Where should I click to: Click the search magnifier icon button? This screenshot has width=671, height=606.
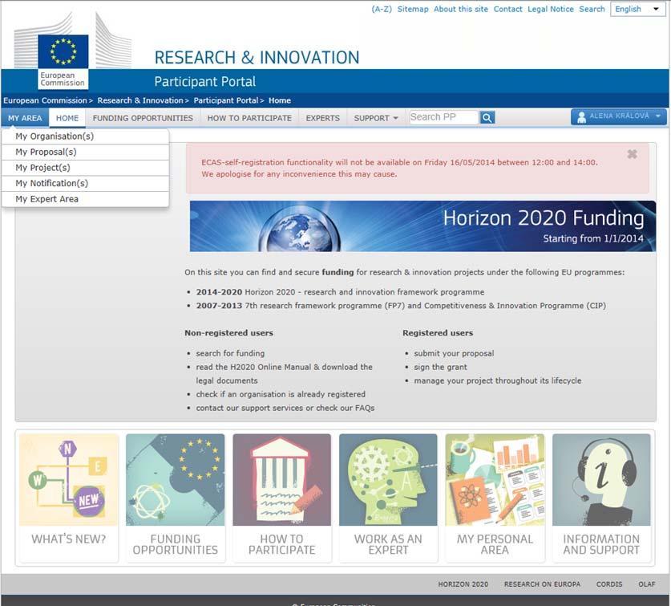(487, 117)
